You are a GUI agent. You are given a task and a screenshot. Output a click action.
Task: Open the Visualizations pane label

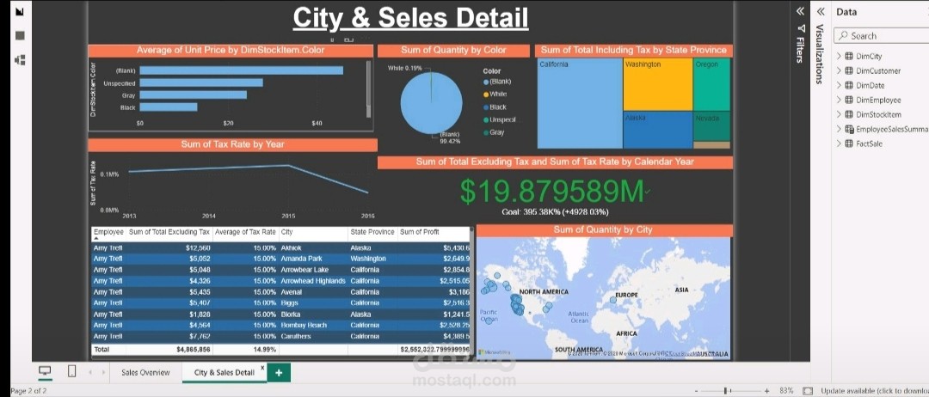coord(821,54)
